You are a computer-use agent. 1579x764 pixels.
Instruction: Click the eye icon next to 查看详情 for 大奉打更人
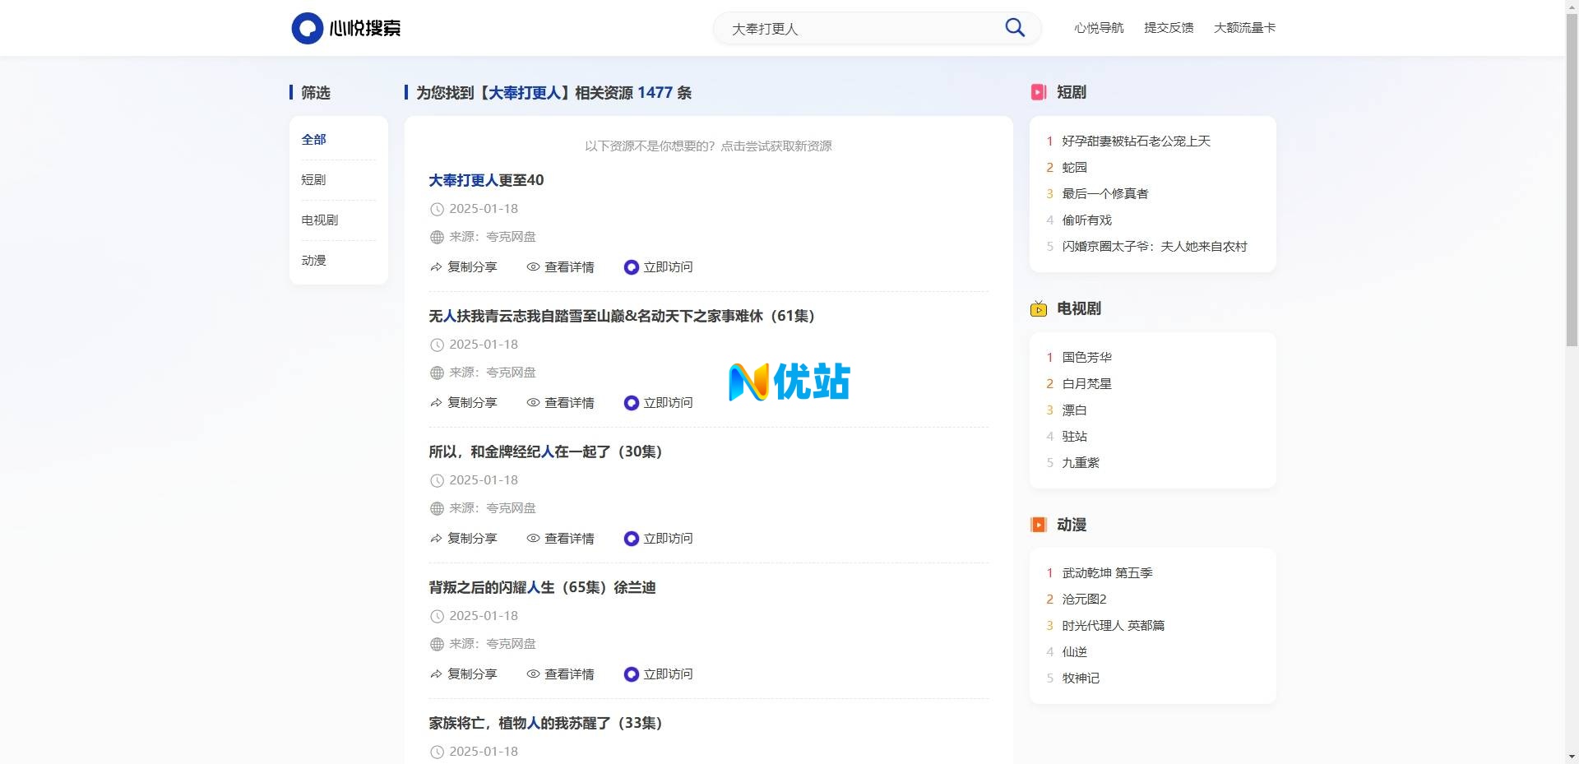point(532,267)
